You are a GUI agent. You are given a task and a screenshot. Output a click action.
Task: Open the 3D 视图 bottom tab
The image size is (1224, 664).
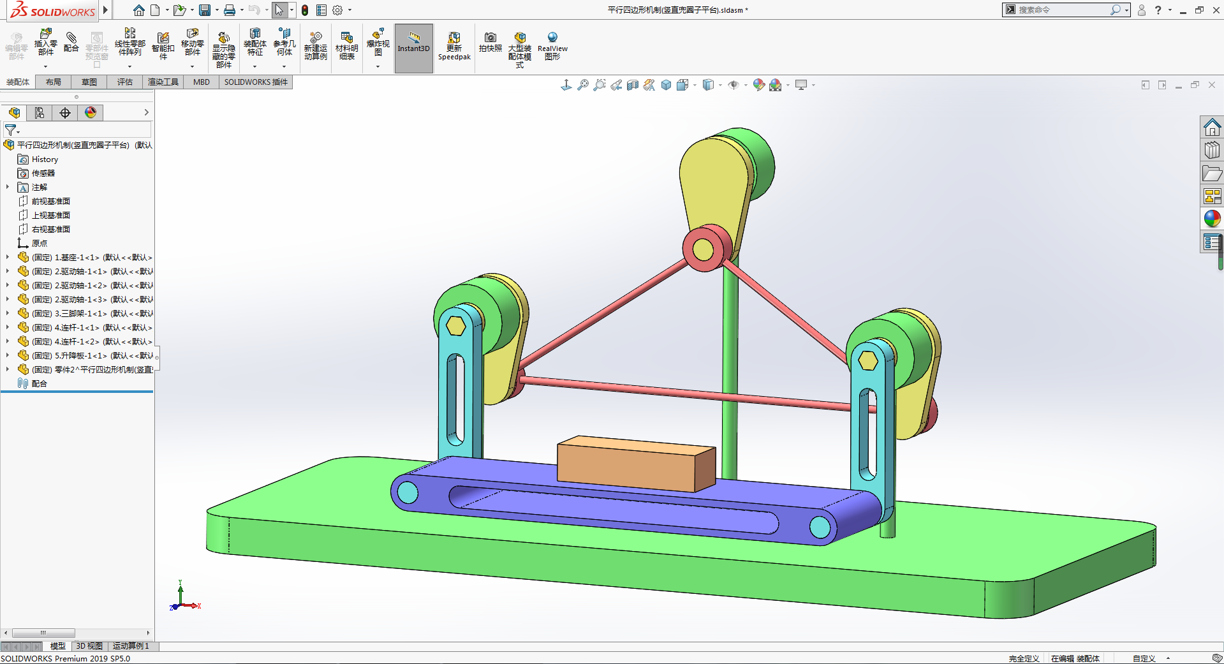pyautogui.click(x=89, y=646)
